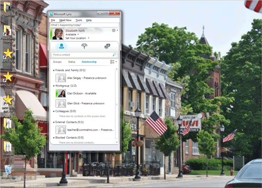The width and height of the screenshot is (262, 188).
Task: Open the Tools menu
Action: point(79,20)
